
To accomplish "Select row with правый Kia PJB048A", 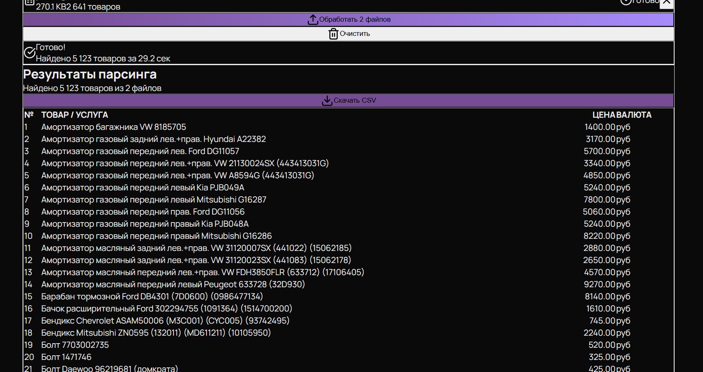I will click(x=348, y=224).
